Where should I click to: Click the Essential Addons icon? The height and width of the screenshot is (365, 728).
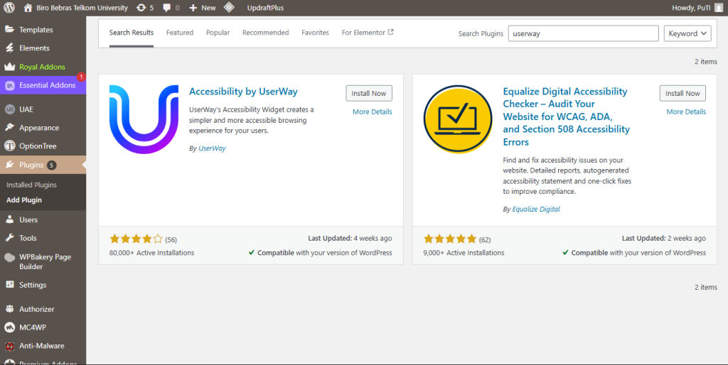pos(10,85)
